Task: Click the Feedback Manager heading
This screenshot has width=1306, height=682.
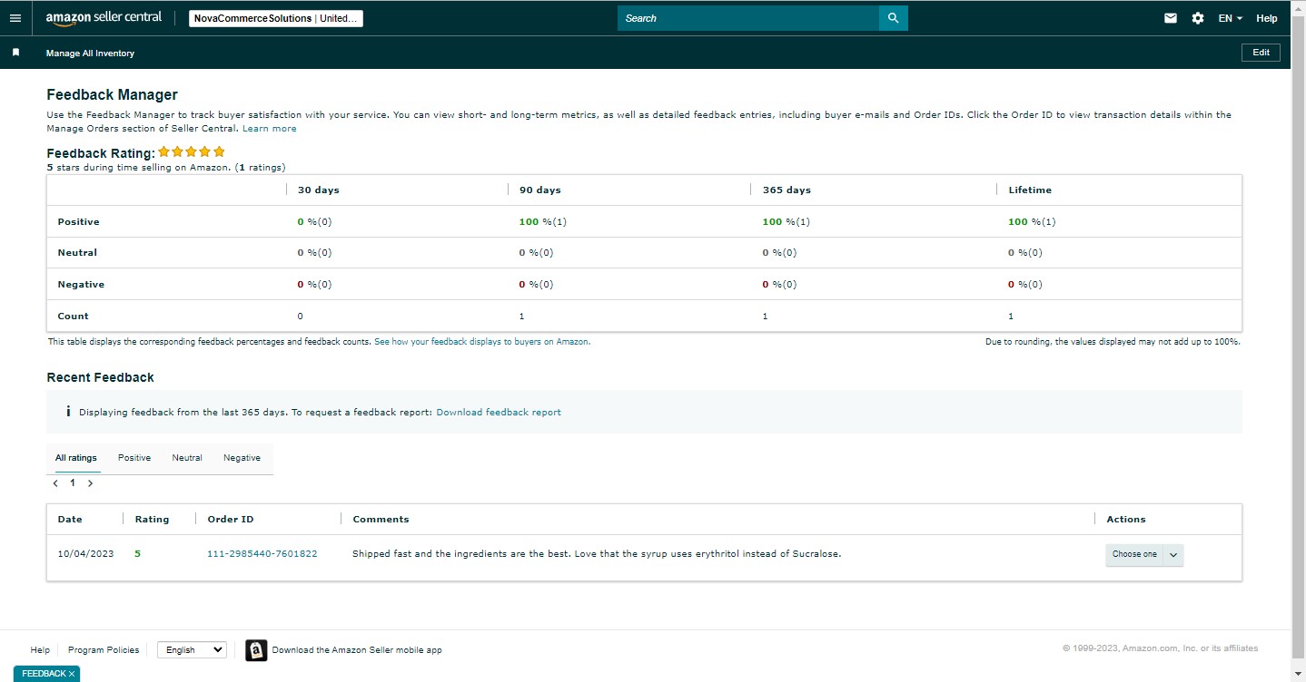Action: 113,94
